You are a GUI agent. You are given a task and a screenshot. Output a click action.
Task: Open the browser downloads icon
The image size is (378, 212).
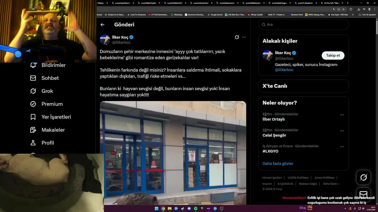[x=359, y=9]
